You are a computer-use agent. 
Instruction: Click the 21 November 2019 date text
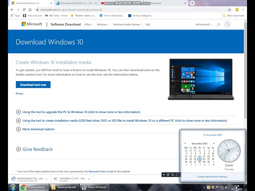tap(212, 135)
